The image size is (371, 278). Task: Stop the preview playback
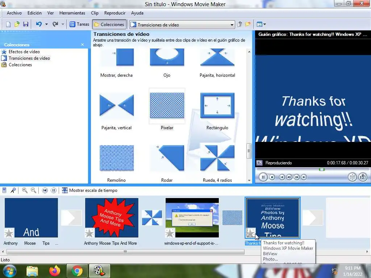pyautogui.click(x=272, y=177)
